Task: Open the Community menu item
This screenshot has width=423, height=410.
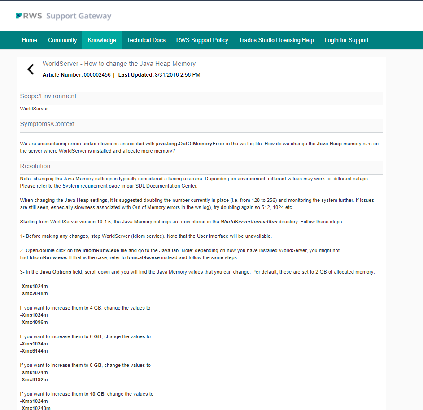Action: [62, 40]
